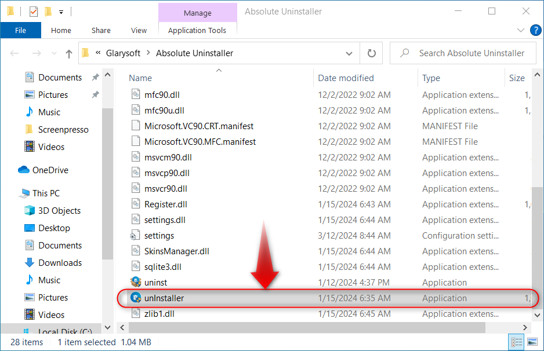This screenshot has width=544, height=351.
Task: Click the msvcr90.dll file icon
Action: point(136,188)
